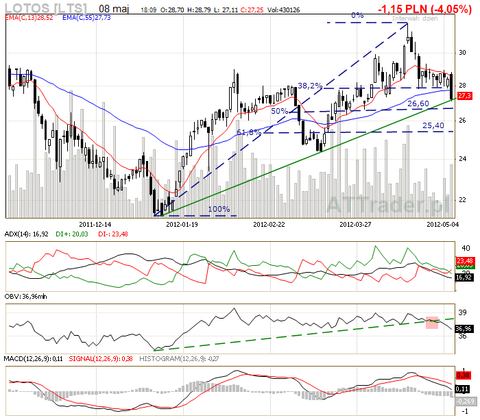Click the 40 ADX axis label

tap(466, 248)
